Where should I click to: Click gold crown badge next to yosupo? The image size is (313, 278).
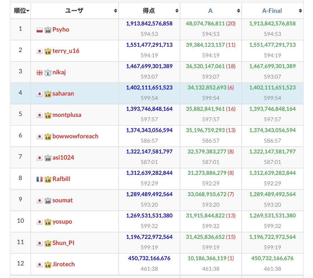(48, 222)
